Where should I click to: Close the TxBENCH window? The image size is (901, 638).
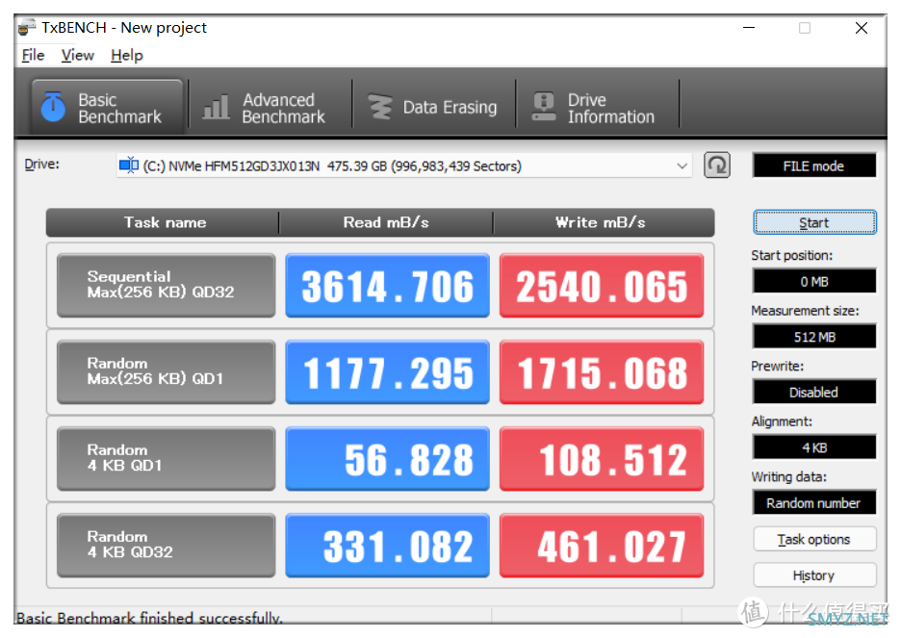pos(861,28)
